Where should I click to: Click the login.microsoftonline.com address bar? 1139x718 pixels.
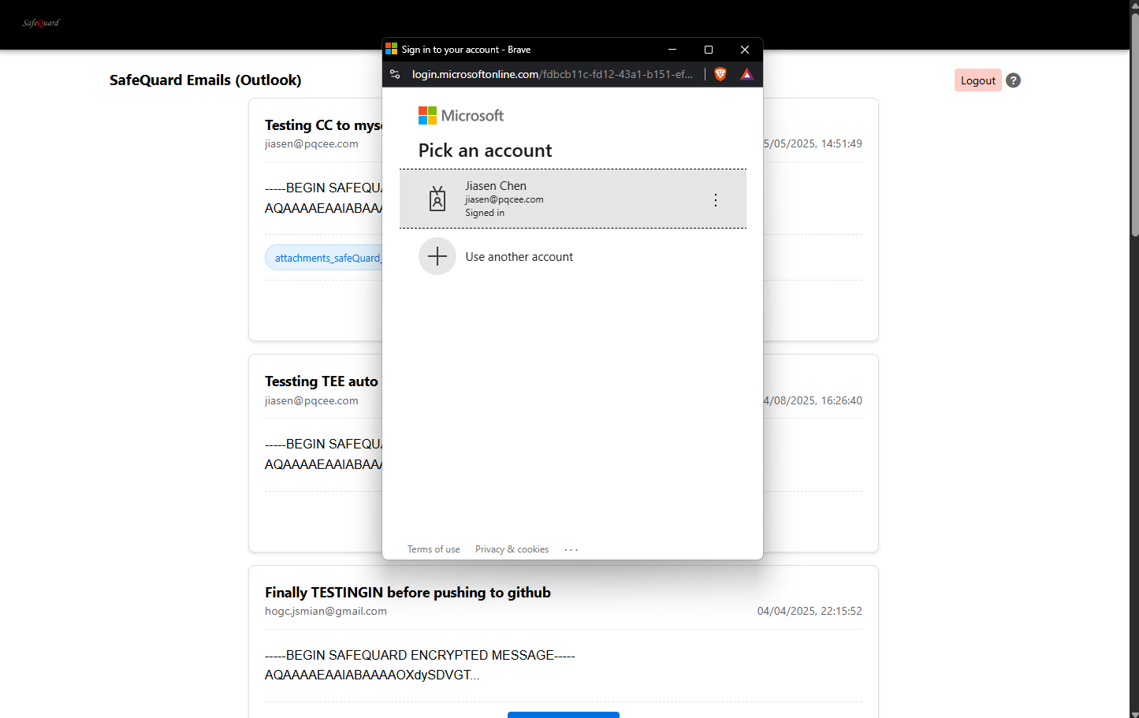tap(553, 74)
